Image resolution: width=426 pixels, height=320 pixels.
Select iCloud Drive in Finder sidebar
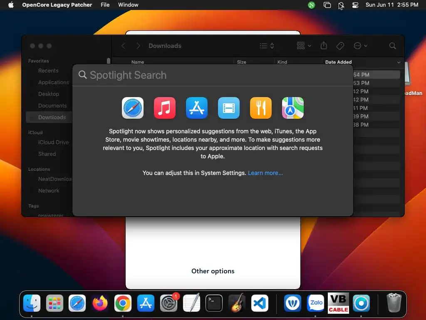click(x=53, y=142)
